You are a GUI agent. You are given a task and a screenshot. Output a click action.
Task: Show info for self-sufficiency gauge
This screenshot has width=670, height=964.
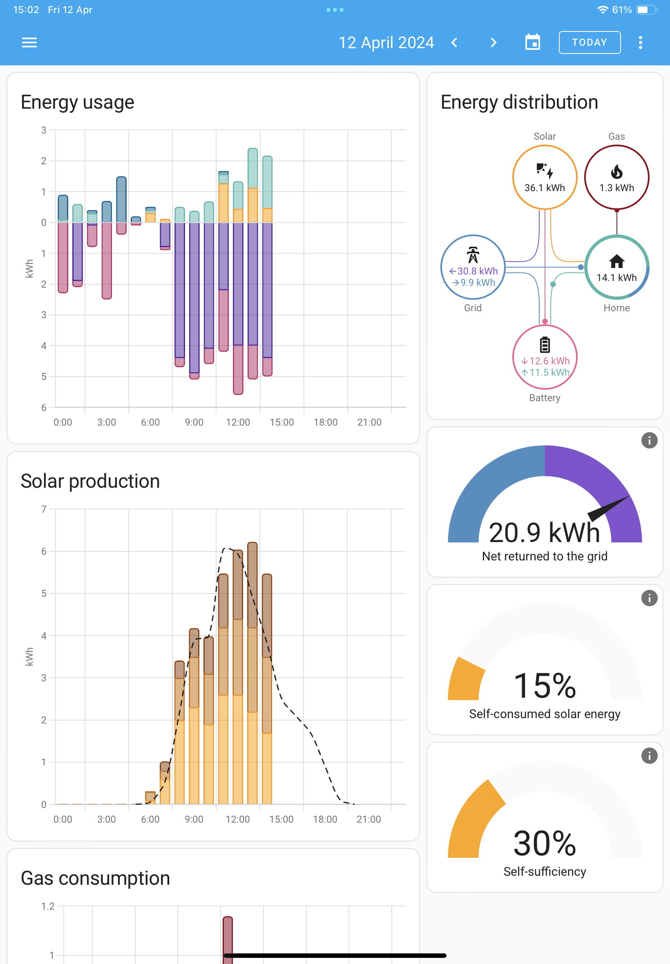[x=649, y=755]
